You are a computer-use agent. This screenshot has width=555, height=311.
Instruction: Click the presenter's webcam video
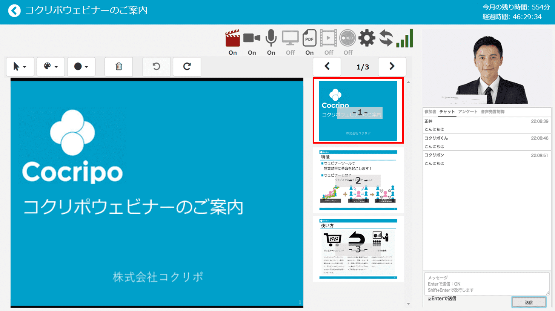[487, 66]
